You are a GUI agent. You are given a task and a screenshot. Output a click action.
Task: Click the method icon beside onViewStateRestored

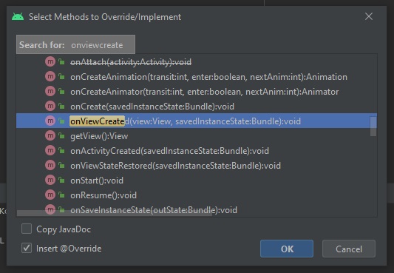50,166
